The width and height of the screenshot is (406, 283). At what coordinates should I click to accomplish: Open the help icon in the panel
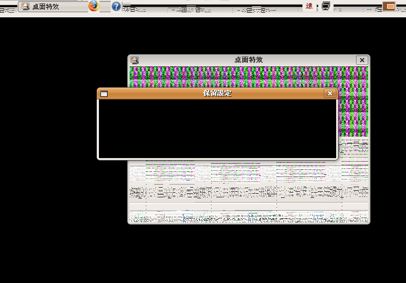[116, 6]
